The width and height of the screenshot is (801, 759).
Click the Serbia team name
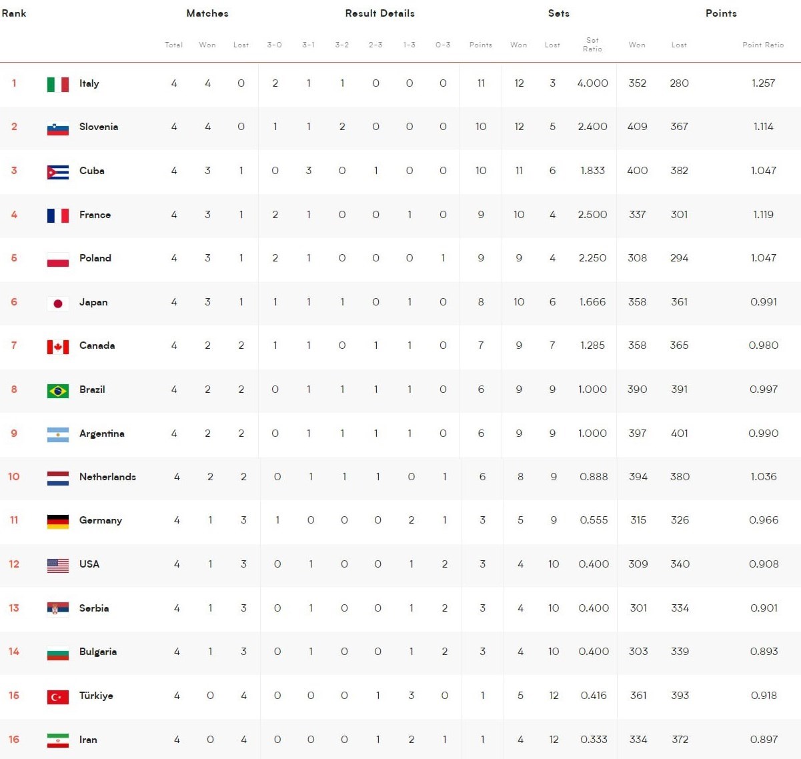[x=93, y=608]
